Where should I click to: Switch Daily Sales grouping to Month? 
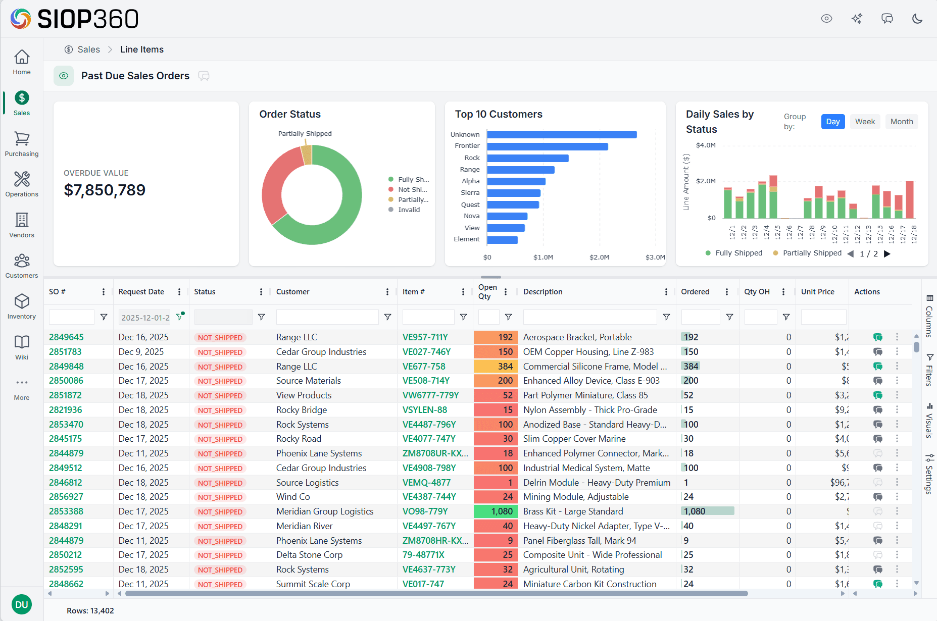click(x=902, y=121)
